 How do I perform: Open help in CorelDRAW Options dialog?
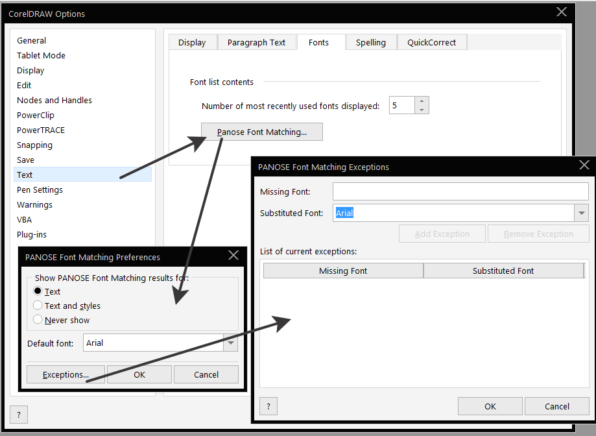click(x=19, y=415)
